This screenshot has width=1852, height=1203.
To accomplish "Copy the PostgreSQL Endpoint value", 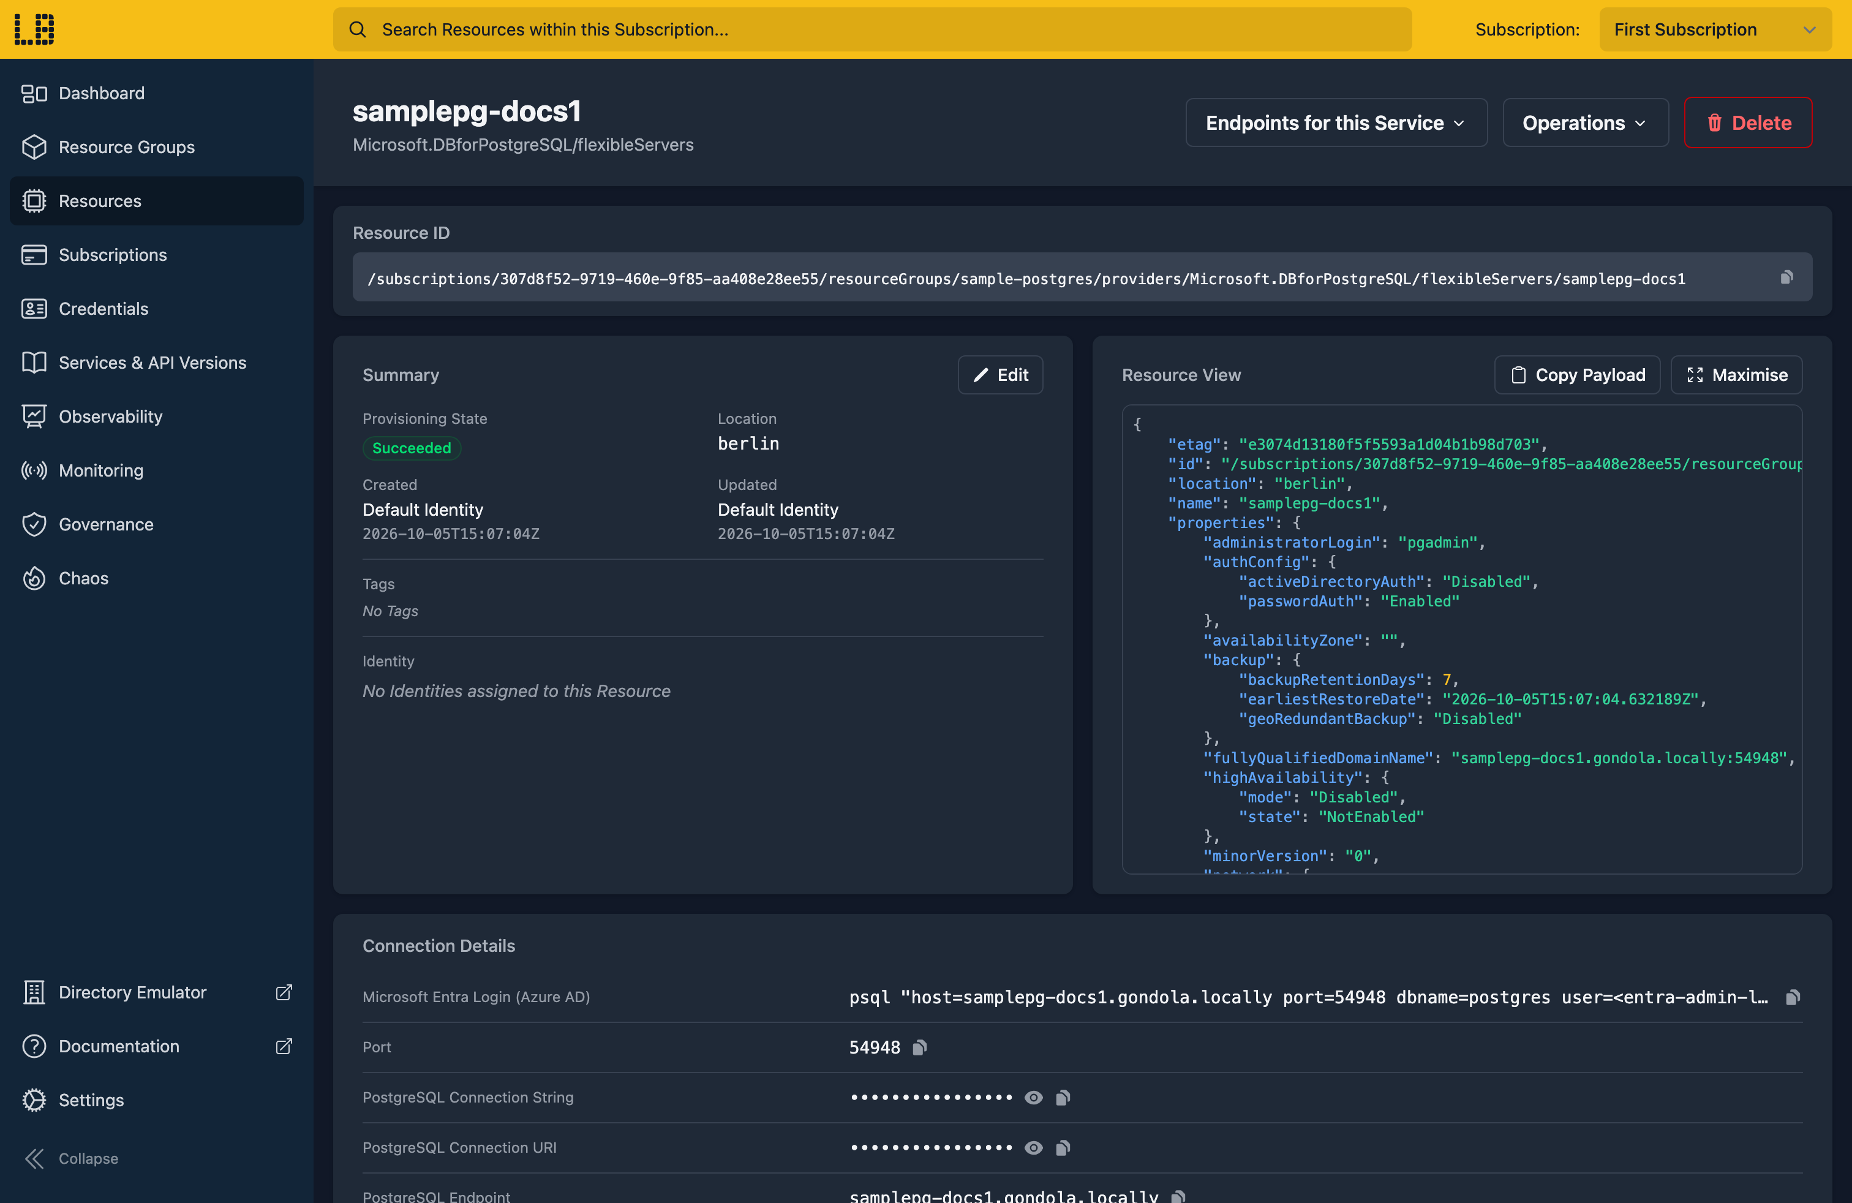I will pyautogui.click(x=1178, y=1197).
